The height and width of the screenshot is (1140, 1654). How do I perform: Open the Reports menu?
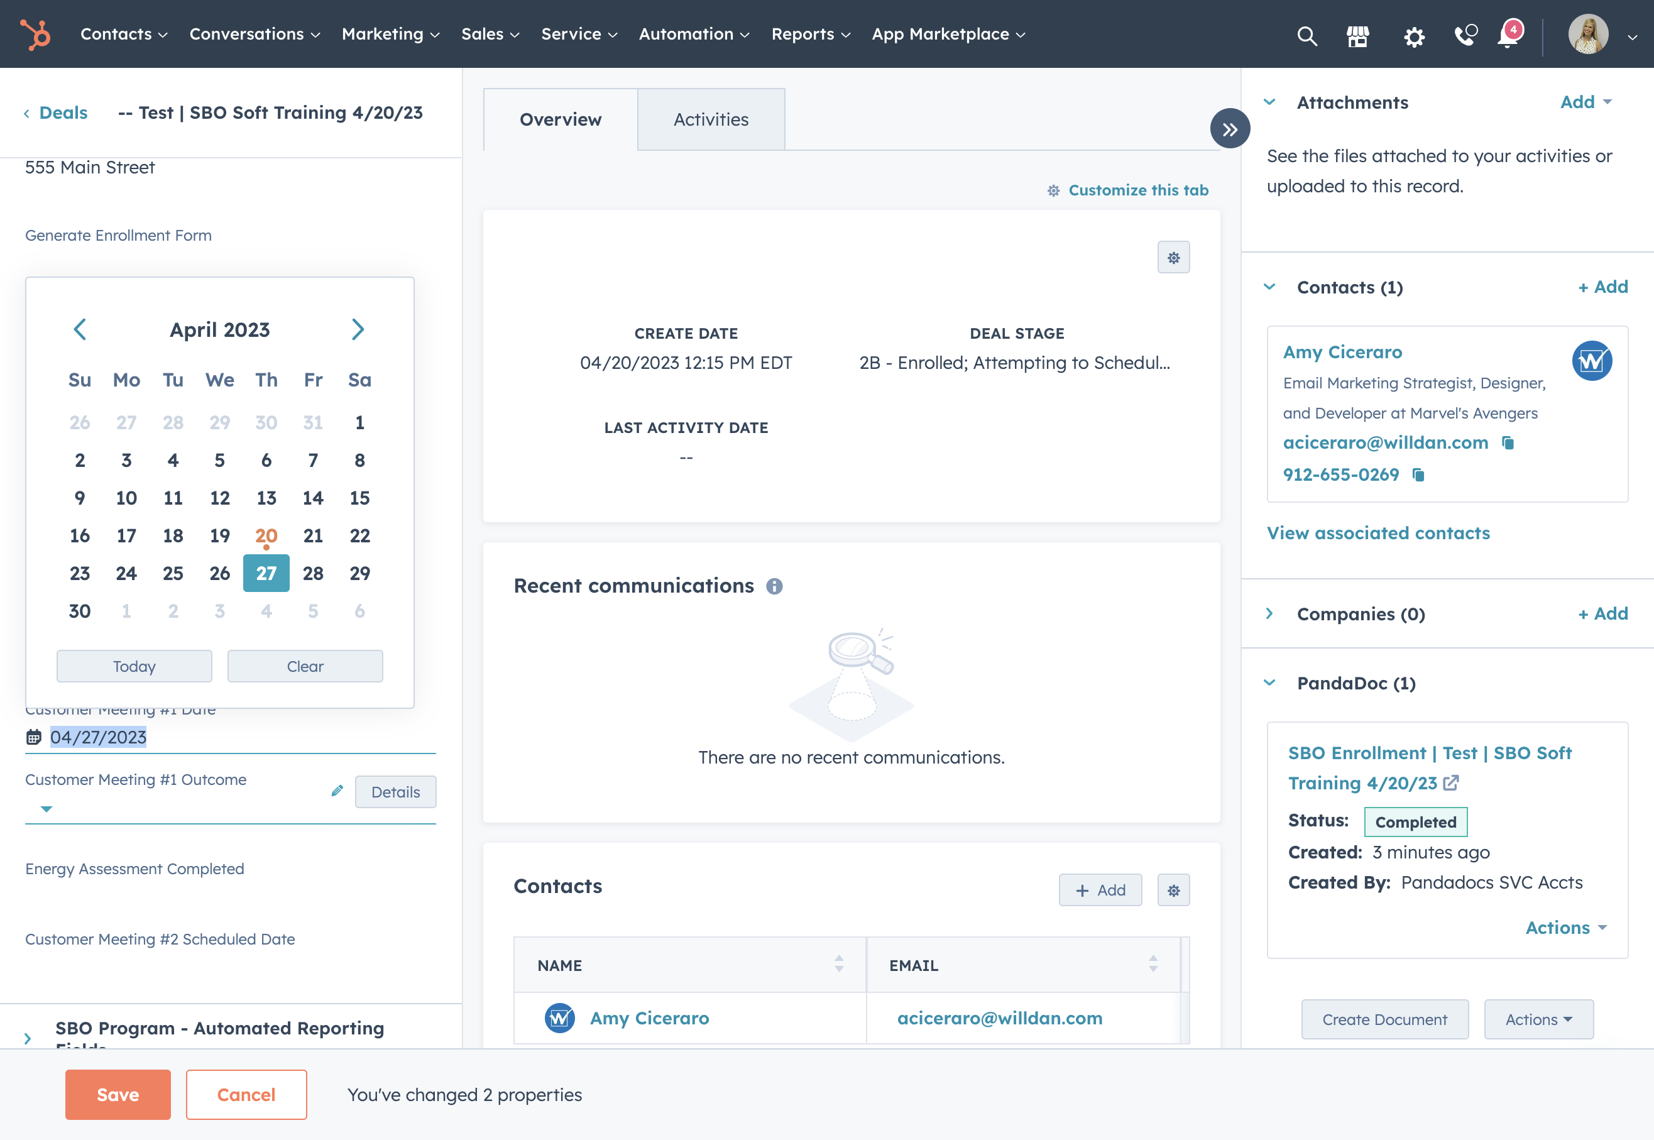(811, 35)
